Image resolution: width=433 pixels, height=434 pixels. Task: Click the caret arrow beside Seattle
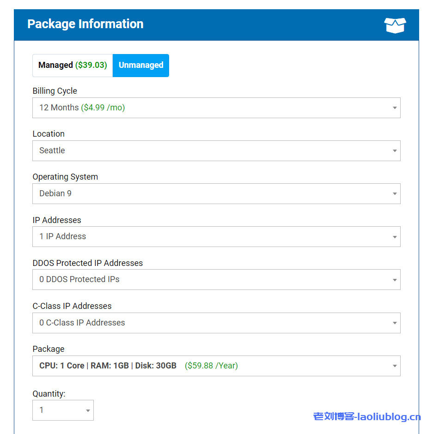pyautogui.click(x=395, y=151)
